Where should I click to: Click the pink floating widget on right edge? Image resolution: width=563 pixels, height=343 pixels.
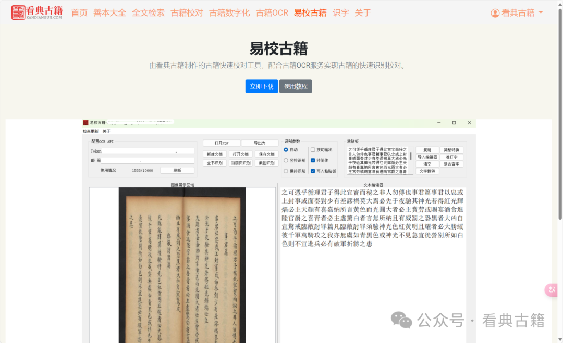pos(551,290)
